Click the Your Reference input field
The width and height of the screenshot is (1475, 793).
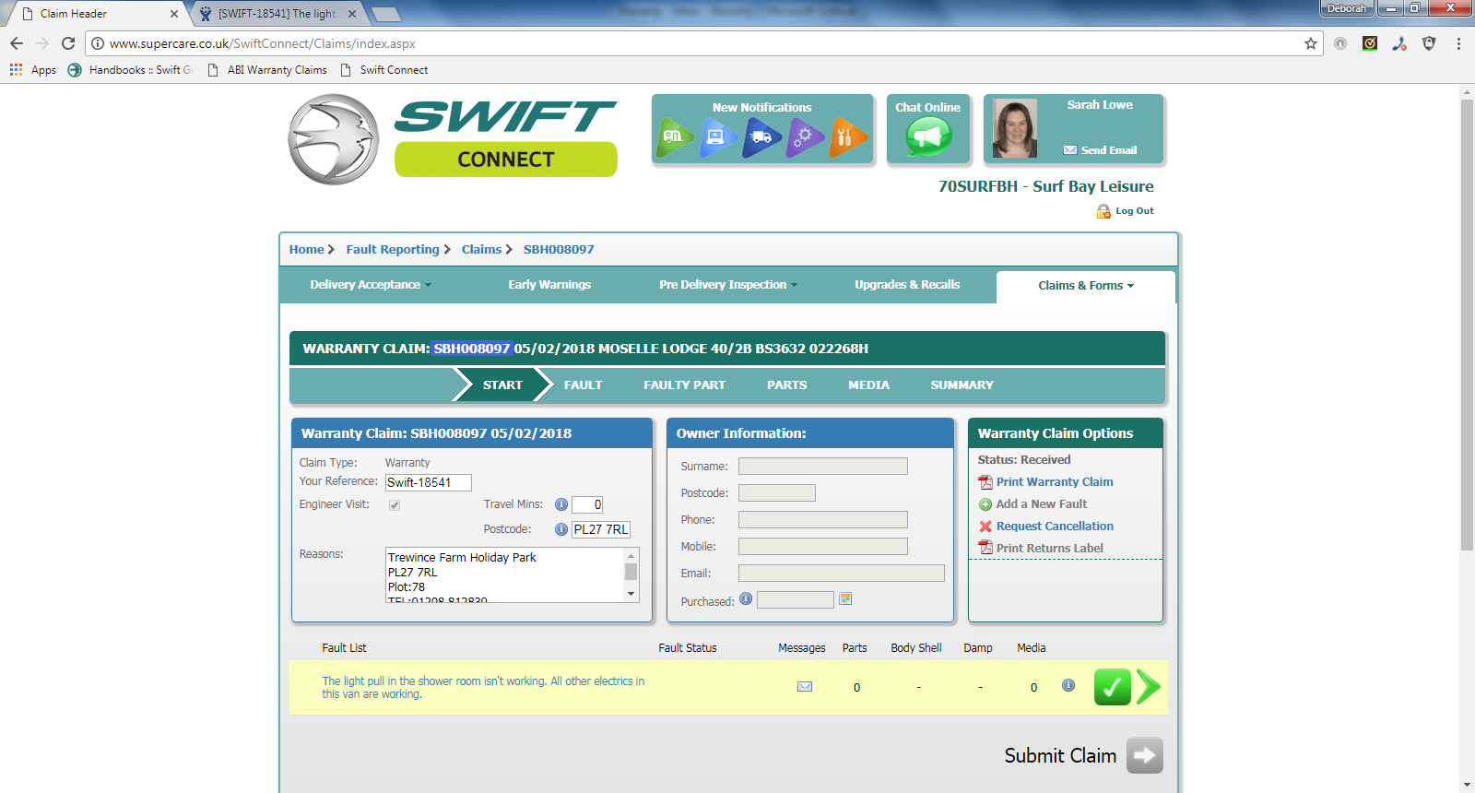click(x=429, y=482)
